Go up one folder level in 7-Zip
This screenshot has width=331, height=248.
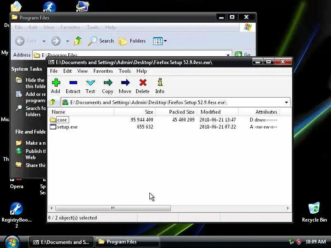(x=53, y=103)
